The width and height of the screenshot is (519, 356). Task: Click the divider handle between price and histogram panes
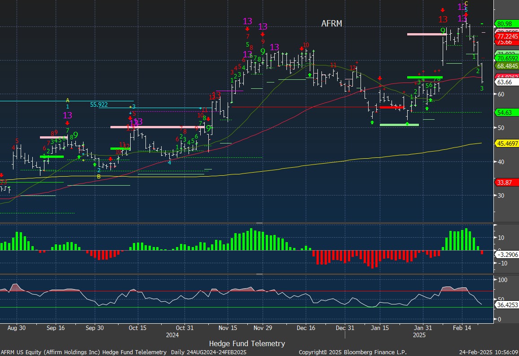[259, 223]
